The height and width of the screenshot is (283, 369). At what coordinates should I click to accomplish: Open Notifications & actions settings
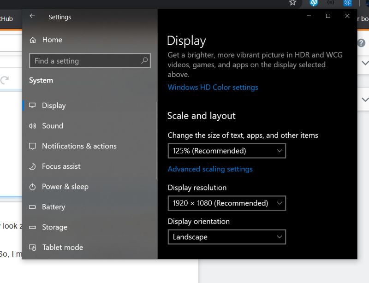click(90, 146)
